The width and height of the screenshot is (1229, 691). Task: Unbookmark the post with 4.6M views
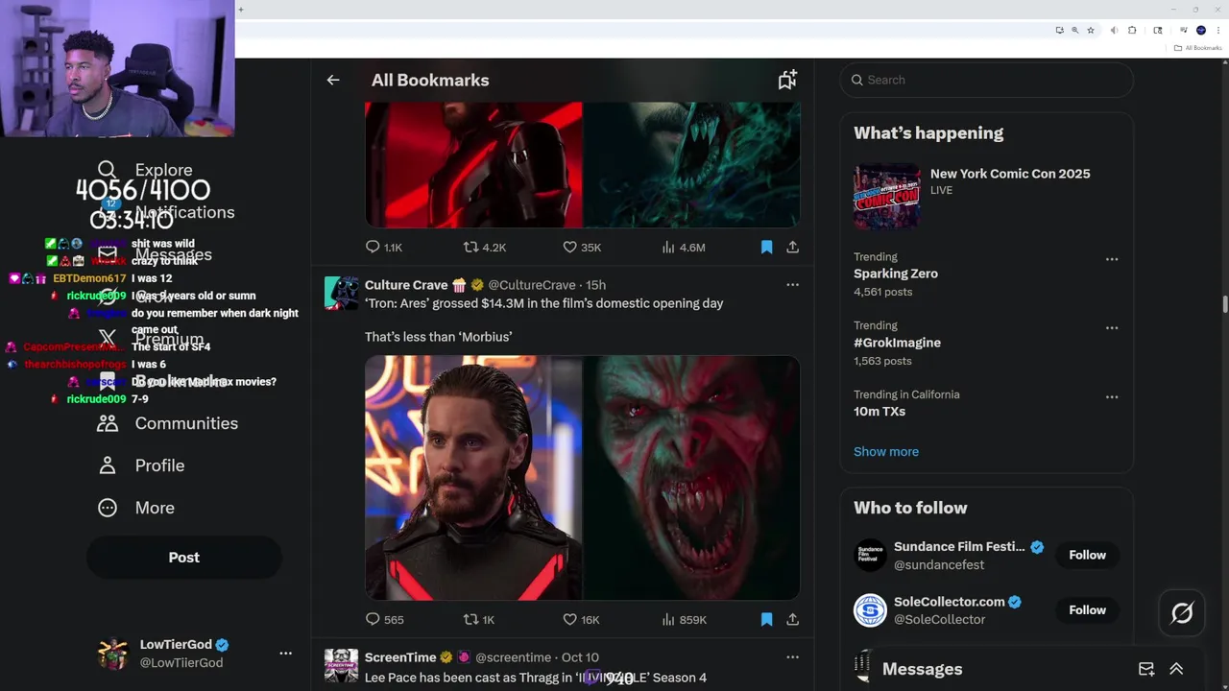pyautogui.click(x=766, y=248)
